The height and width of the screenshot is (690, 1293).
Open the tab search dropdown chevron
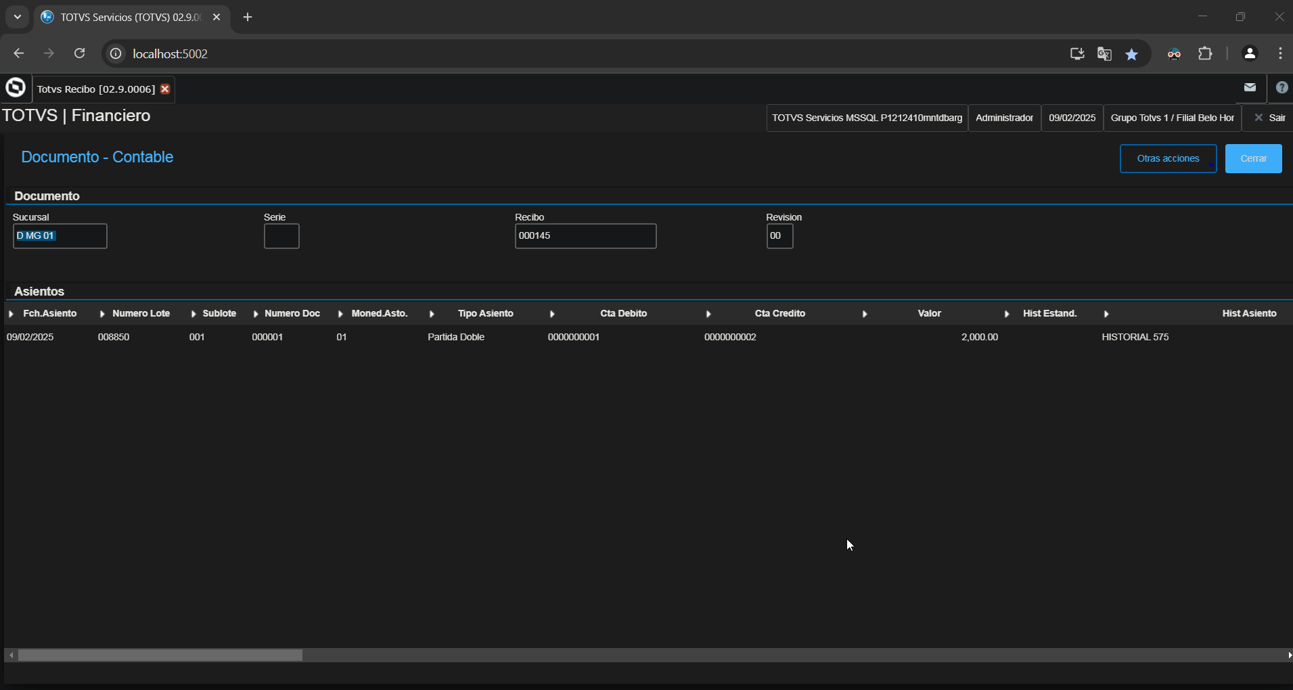point(18,18)
